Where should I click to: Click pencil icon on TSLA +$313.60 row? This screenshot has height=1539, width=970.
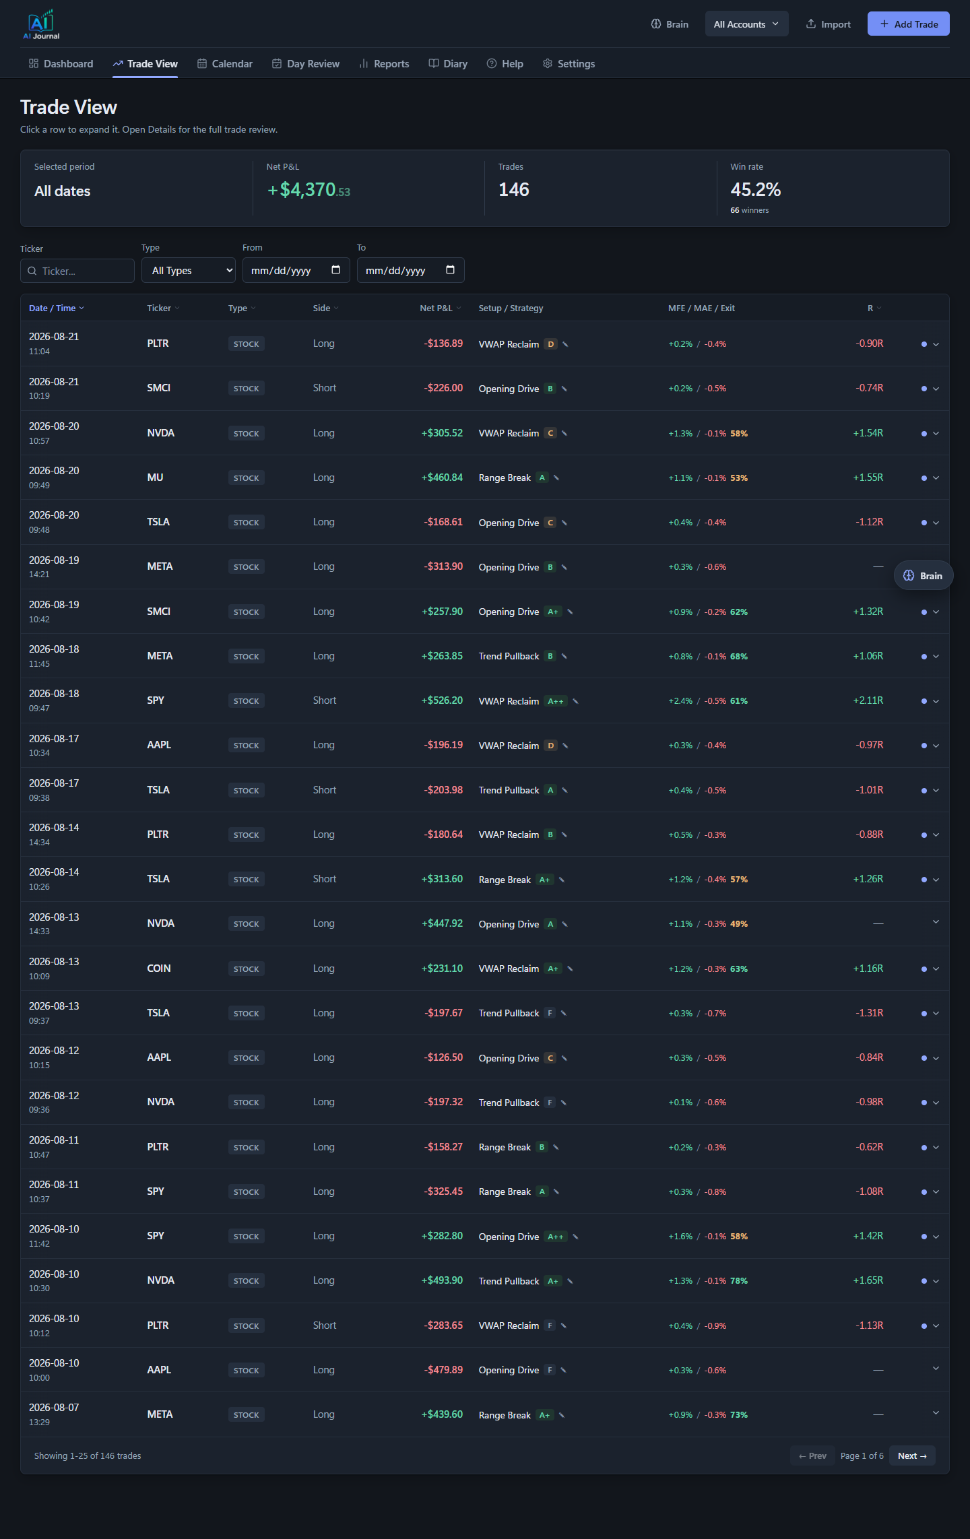[x=561, y=880]
